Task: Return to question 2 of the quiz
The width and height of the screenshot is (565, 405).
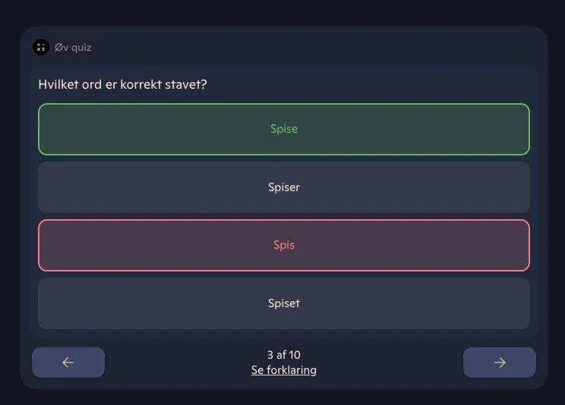Action: [68, 363]
